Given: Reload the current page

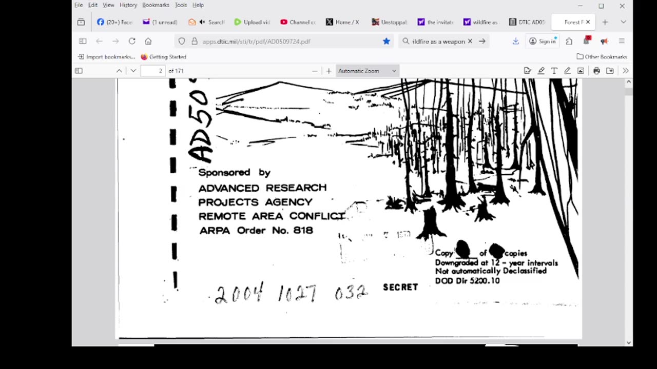Looking at the screenshot, I should [132, 41].
